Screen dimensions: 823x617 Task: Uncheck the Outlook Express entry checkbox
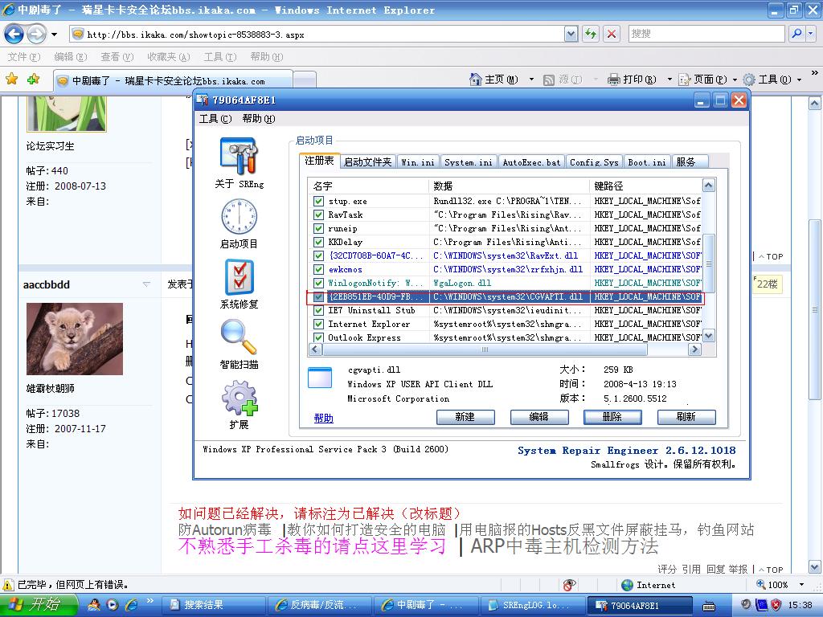(x=318, y=337)
